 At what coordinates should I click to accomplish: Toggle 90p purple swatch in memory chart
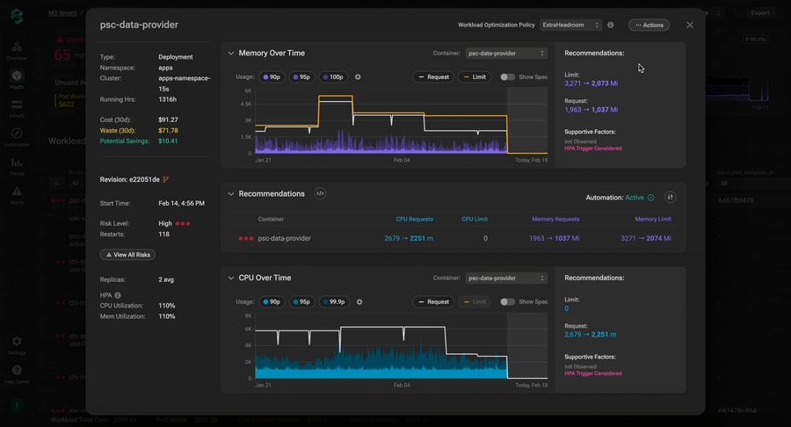[271, 77]
